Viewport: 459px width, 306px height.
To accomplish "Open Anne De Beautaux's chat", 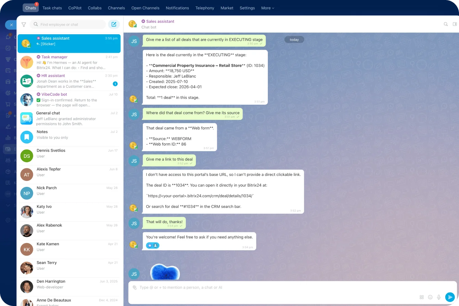I will click(x=69, y=301).
